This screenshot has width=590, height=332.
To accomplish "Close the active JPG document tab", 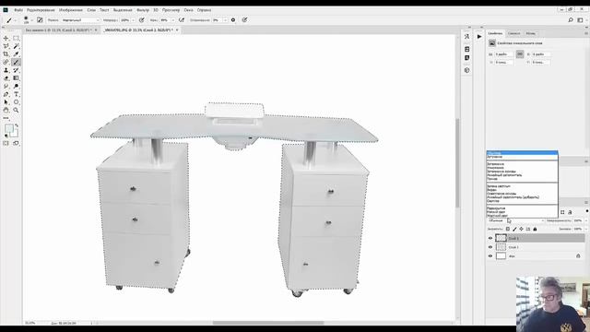I will [177, 30].
